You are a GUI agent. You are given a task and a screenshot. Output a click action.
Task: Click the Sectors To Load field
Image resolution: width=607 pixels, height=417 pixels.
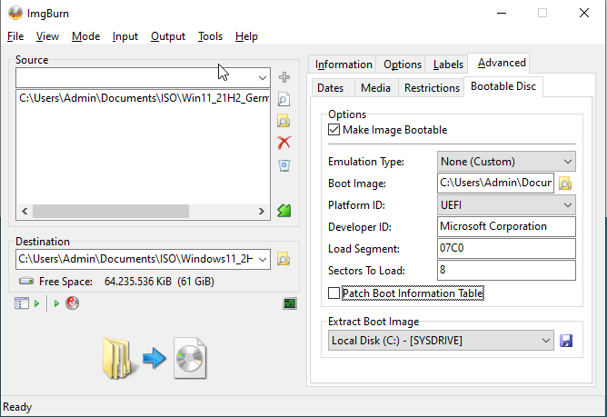point(506,270)
